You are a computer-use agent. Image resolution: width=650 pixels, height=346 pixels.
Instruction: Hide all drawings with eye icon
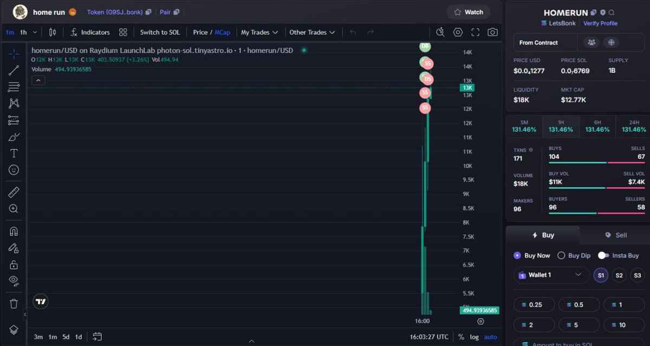point(14,281)
